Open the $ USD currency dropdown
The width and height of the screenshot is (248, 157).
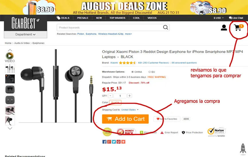click(219, 18)
